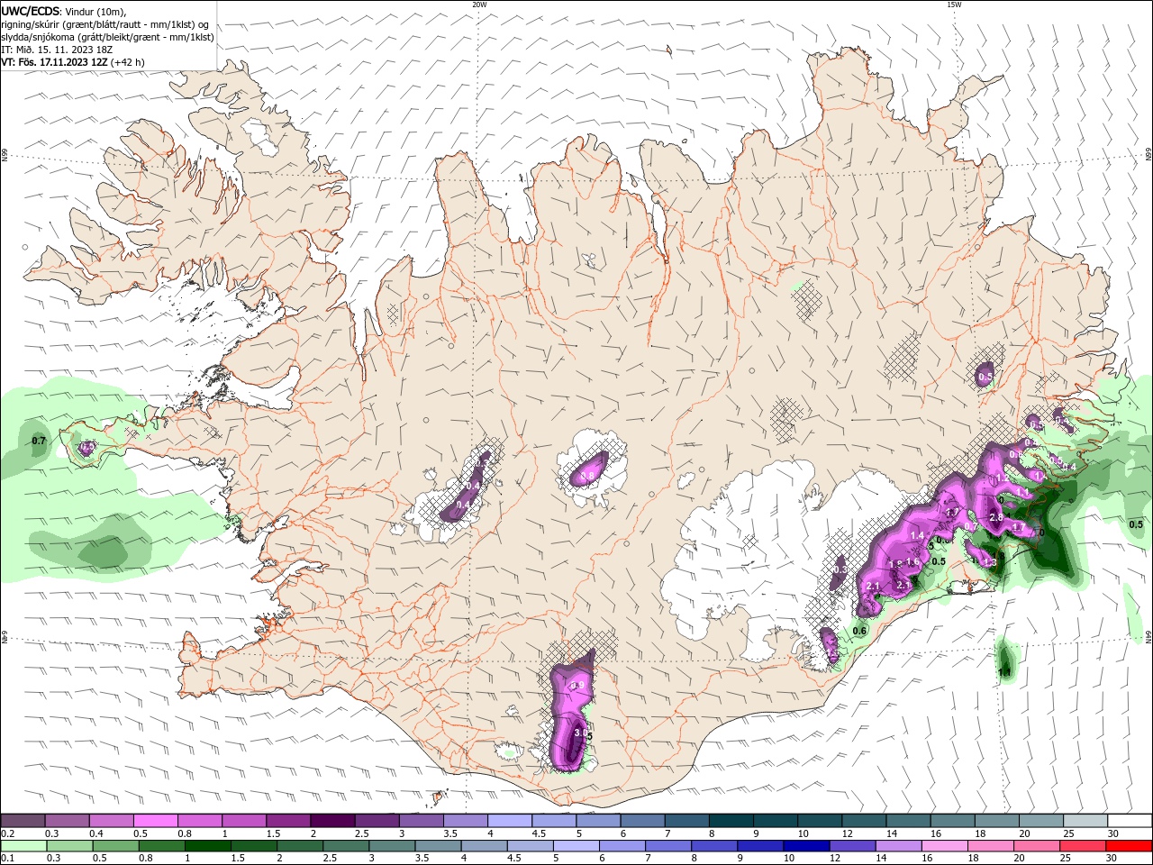Image resolution: width=1153 pixels, height=865 pixels.
Task: Pick blue rain swatch between 8 and 9
Action: tap(713, 846)
